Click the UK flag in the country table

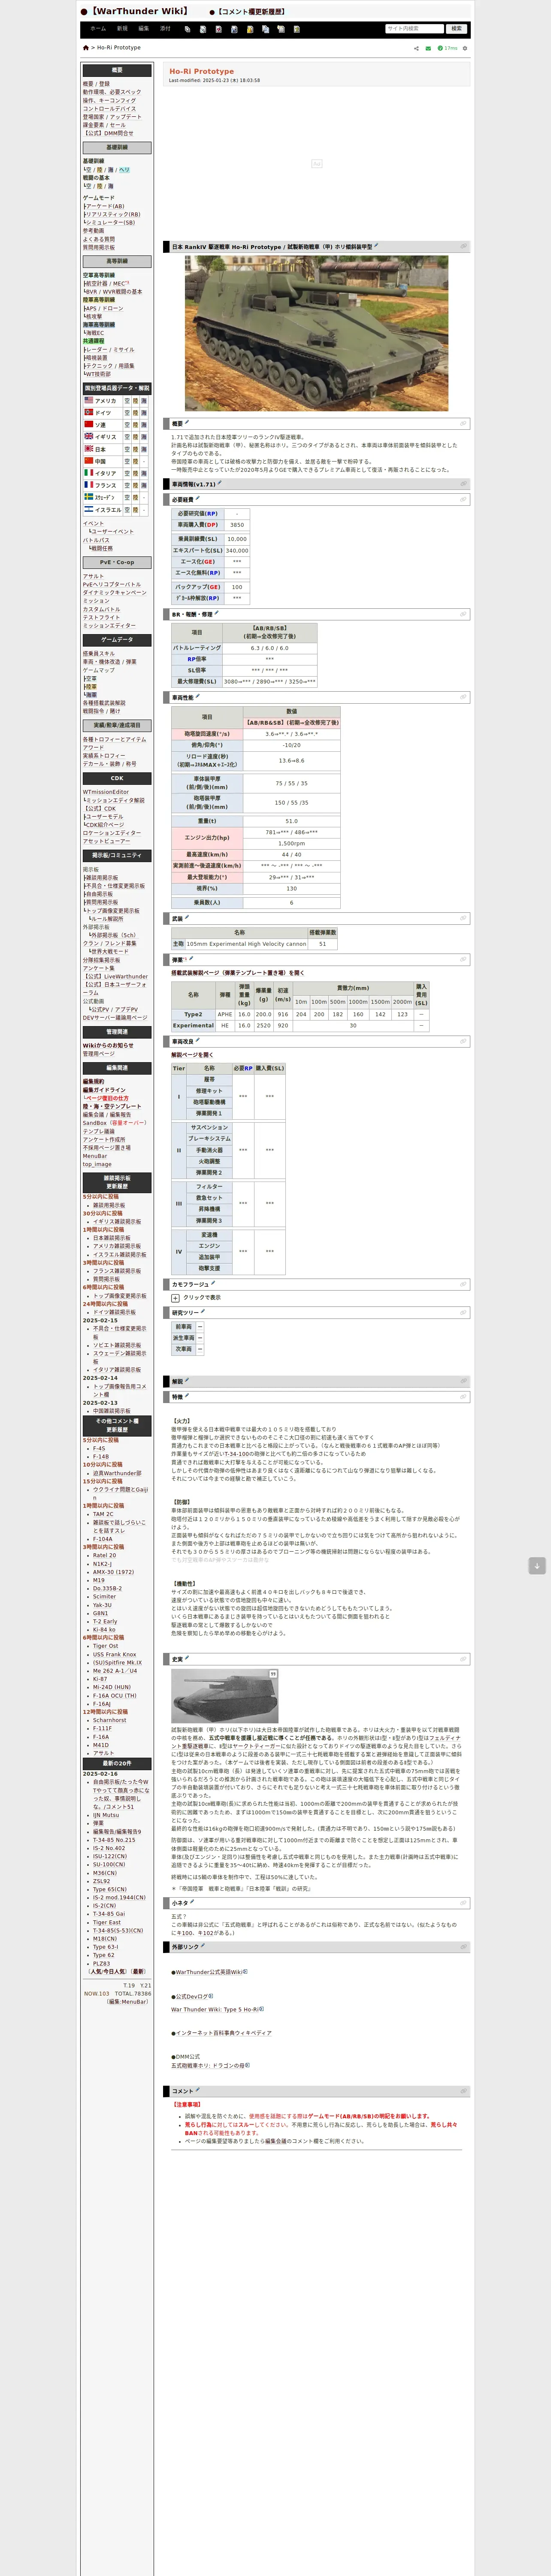pyautogui.click(x=88, y=437)
